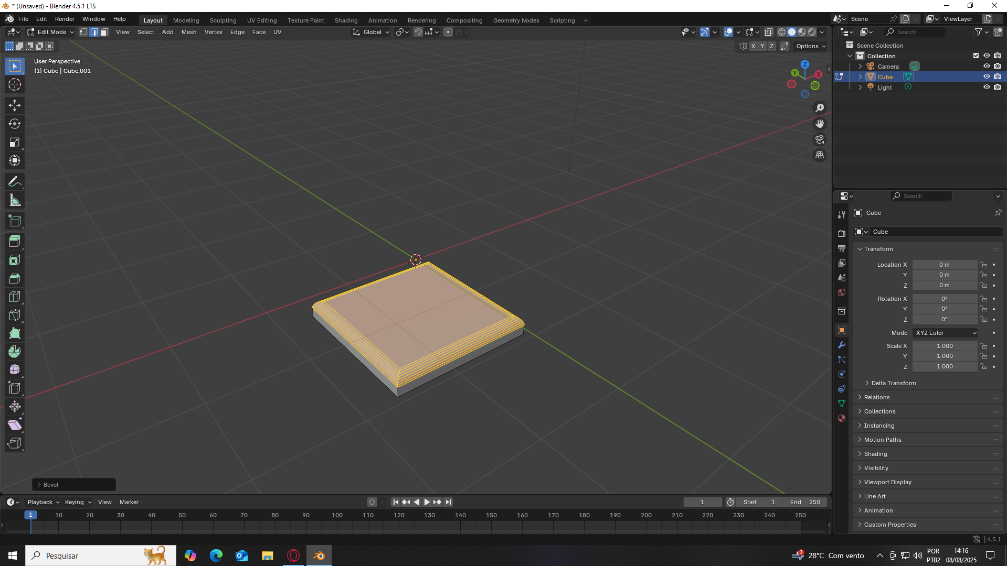Select the Edge Slide tool
1007x566 pixels.
(15, 388)
